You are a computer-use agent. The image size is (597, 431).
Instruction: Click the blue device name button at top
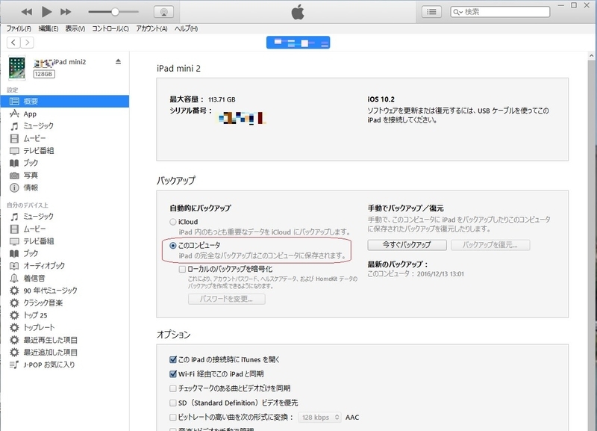click(298, 43)
